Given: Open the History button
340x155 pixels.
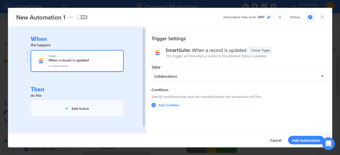Looking at the screenshot, I should point(295,17).
